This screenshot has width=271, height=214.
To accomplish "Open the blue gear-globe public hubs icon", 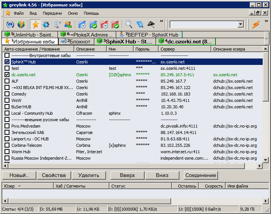I will [x=46, y=25].
